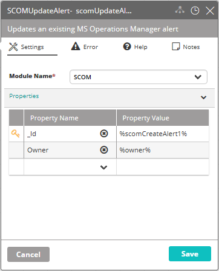Open the Module Name dropdown showing SCOM
The image size is (219, 271).
tap(139, 77)
